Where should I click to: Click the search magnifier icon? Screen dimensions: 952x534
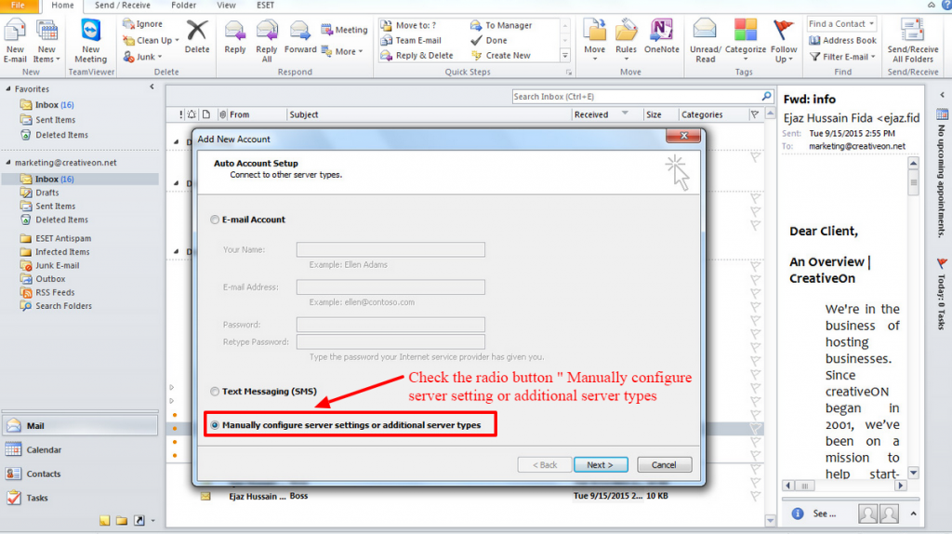point(766,96)
